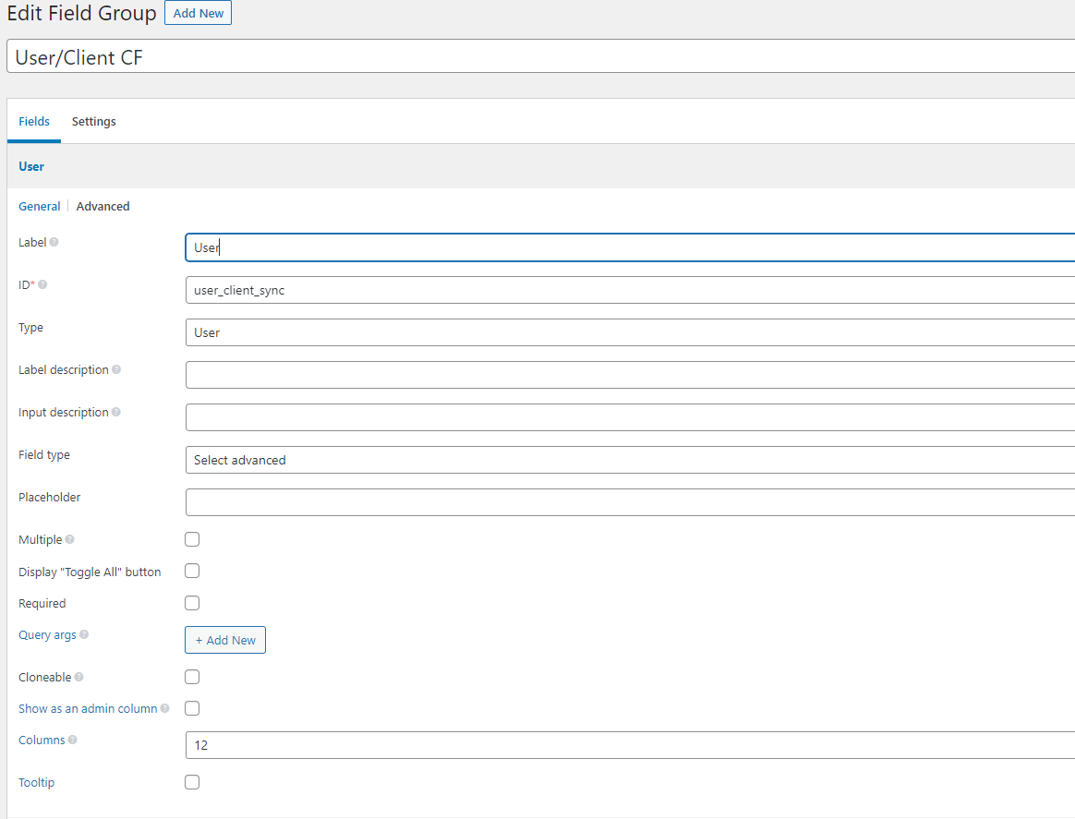Enable the Required checkbox
1075x819 pixels.
pos(191,602)
